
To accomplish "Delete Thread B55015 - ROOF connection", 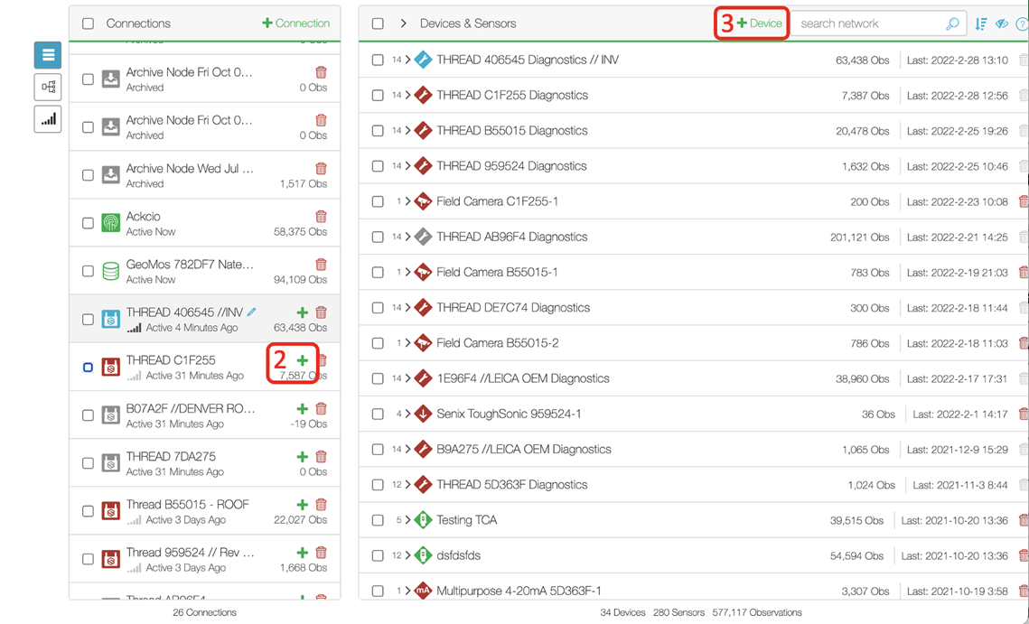I will pyautogui.click(x=321, y=504).
